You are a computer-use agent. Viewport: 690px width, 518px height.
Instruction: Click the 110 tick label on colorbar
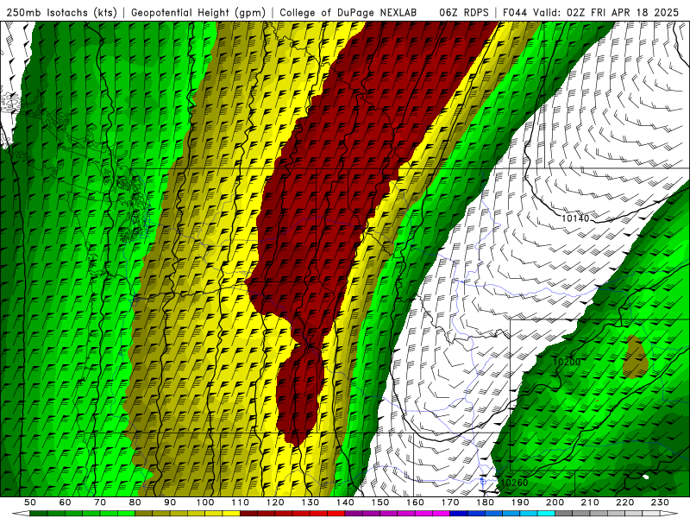click(241, 502)
